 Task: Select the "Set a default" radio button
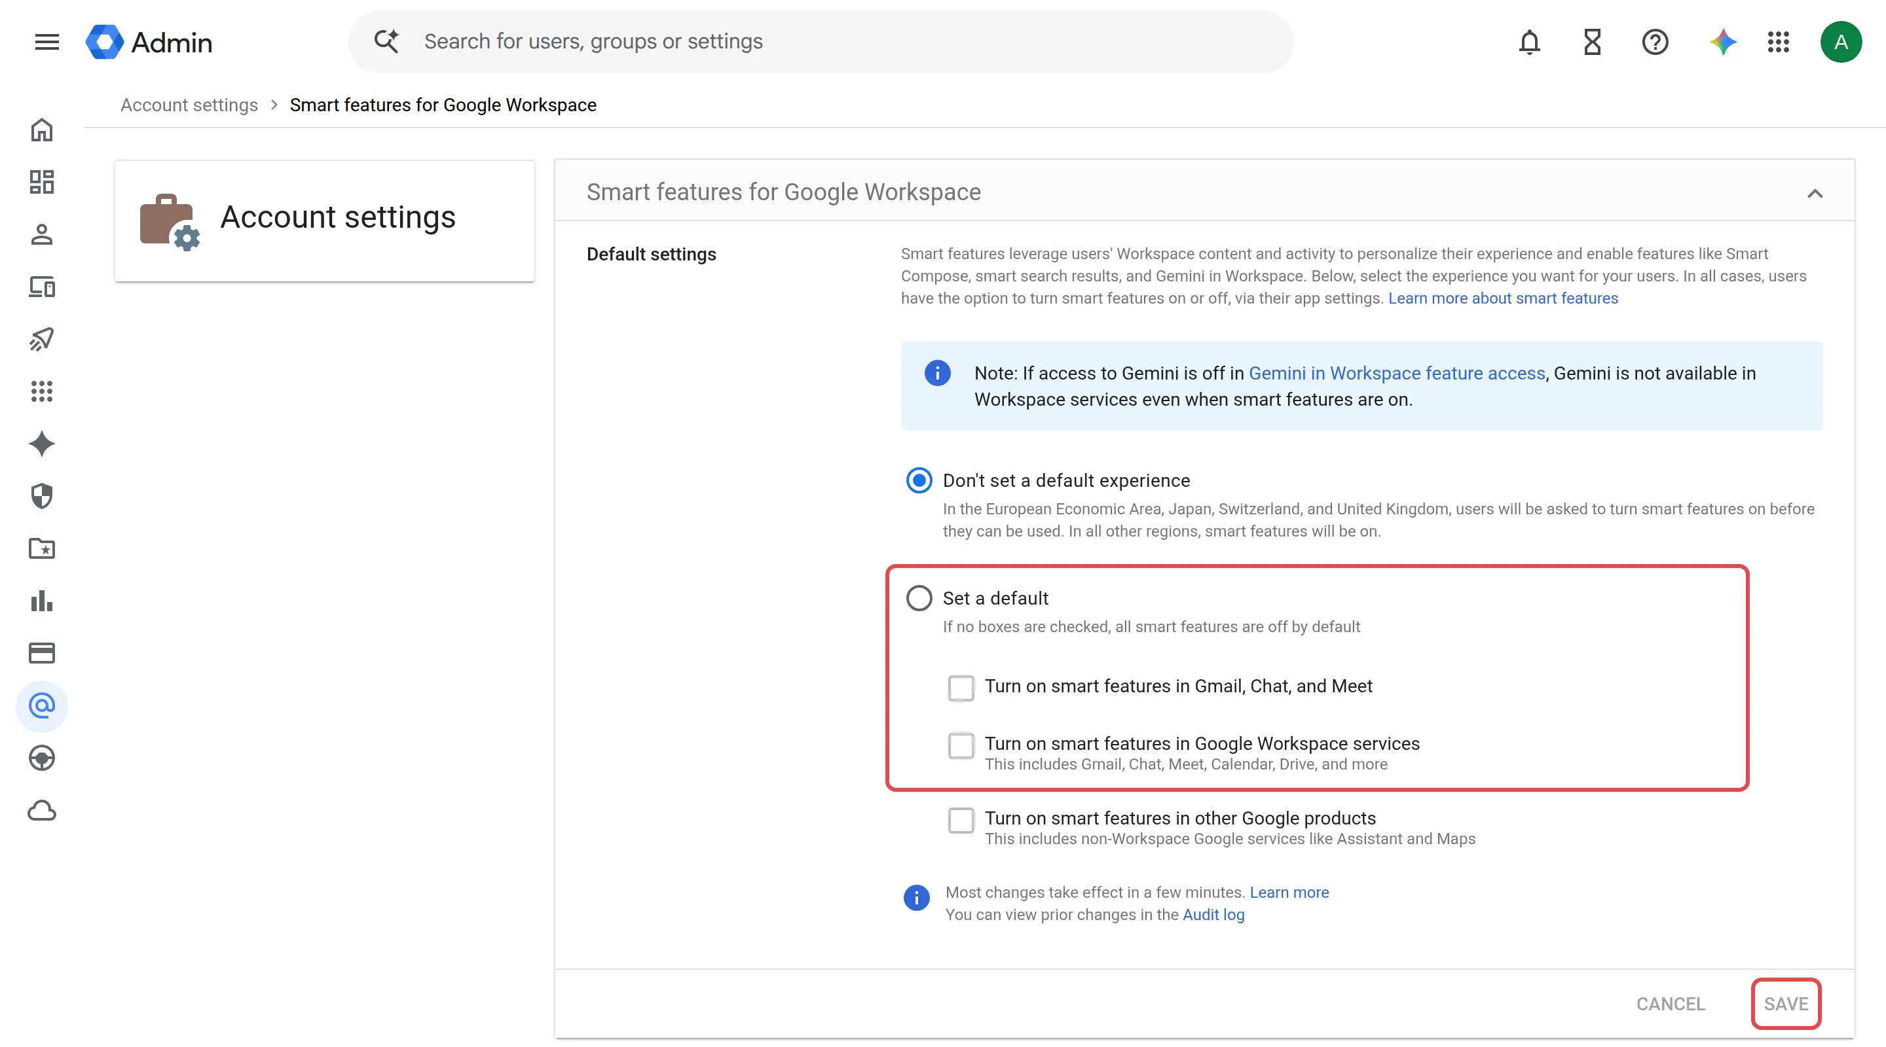click(919, 599)
